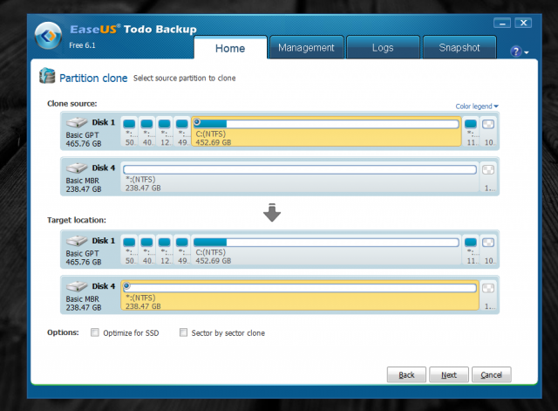The image size is (558, 411).
Task: Select source Disk 1 fourth small partition (49)
Action: tap(182, 132)
